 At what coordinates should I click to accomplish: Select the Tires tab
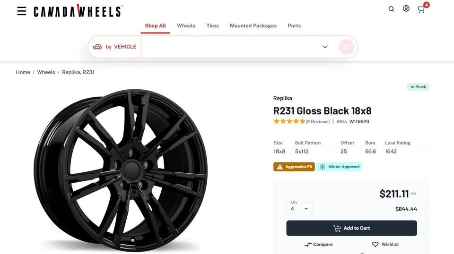point(212,25)
